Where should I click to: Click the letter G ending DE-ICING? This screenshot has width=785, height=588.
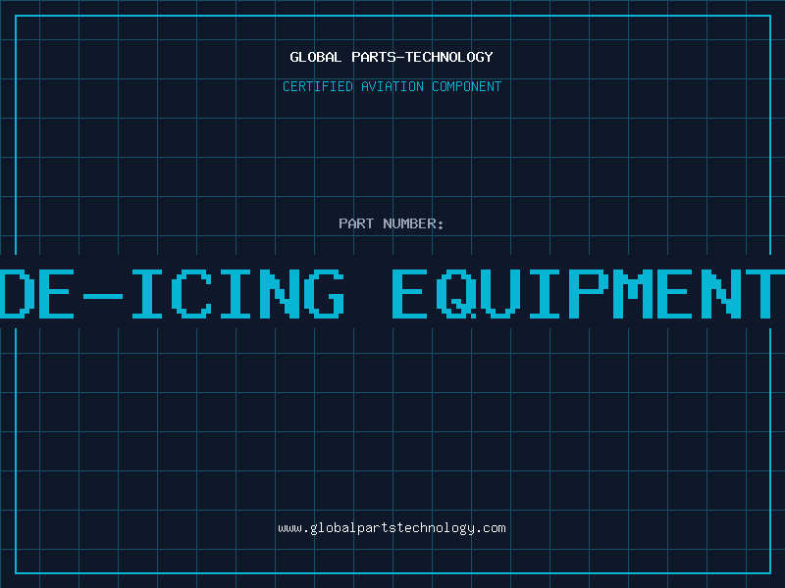[326, 294]
